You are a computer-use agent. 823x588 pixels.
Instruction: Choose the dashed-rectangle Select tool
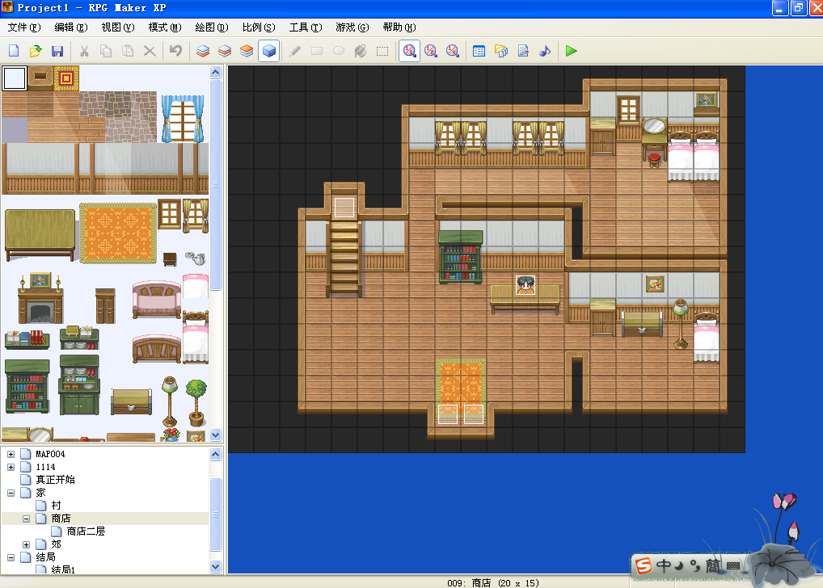coord(382,51)
